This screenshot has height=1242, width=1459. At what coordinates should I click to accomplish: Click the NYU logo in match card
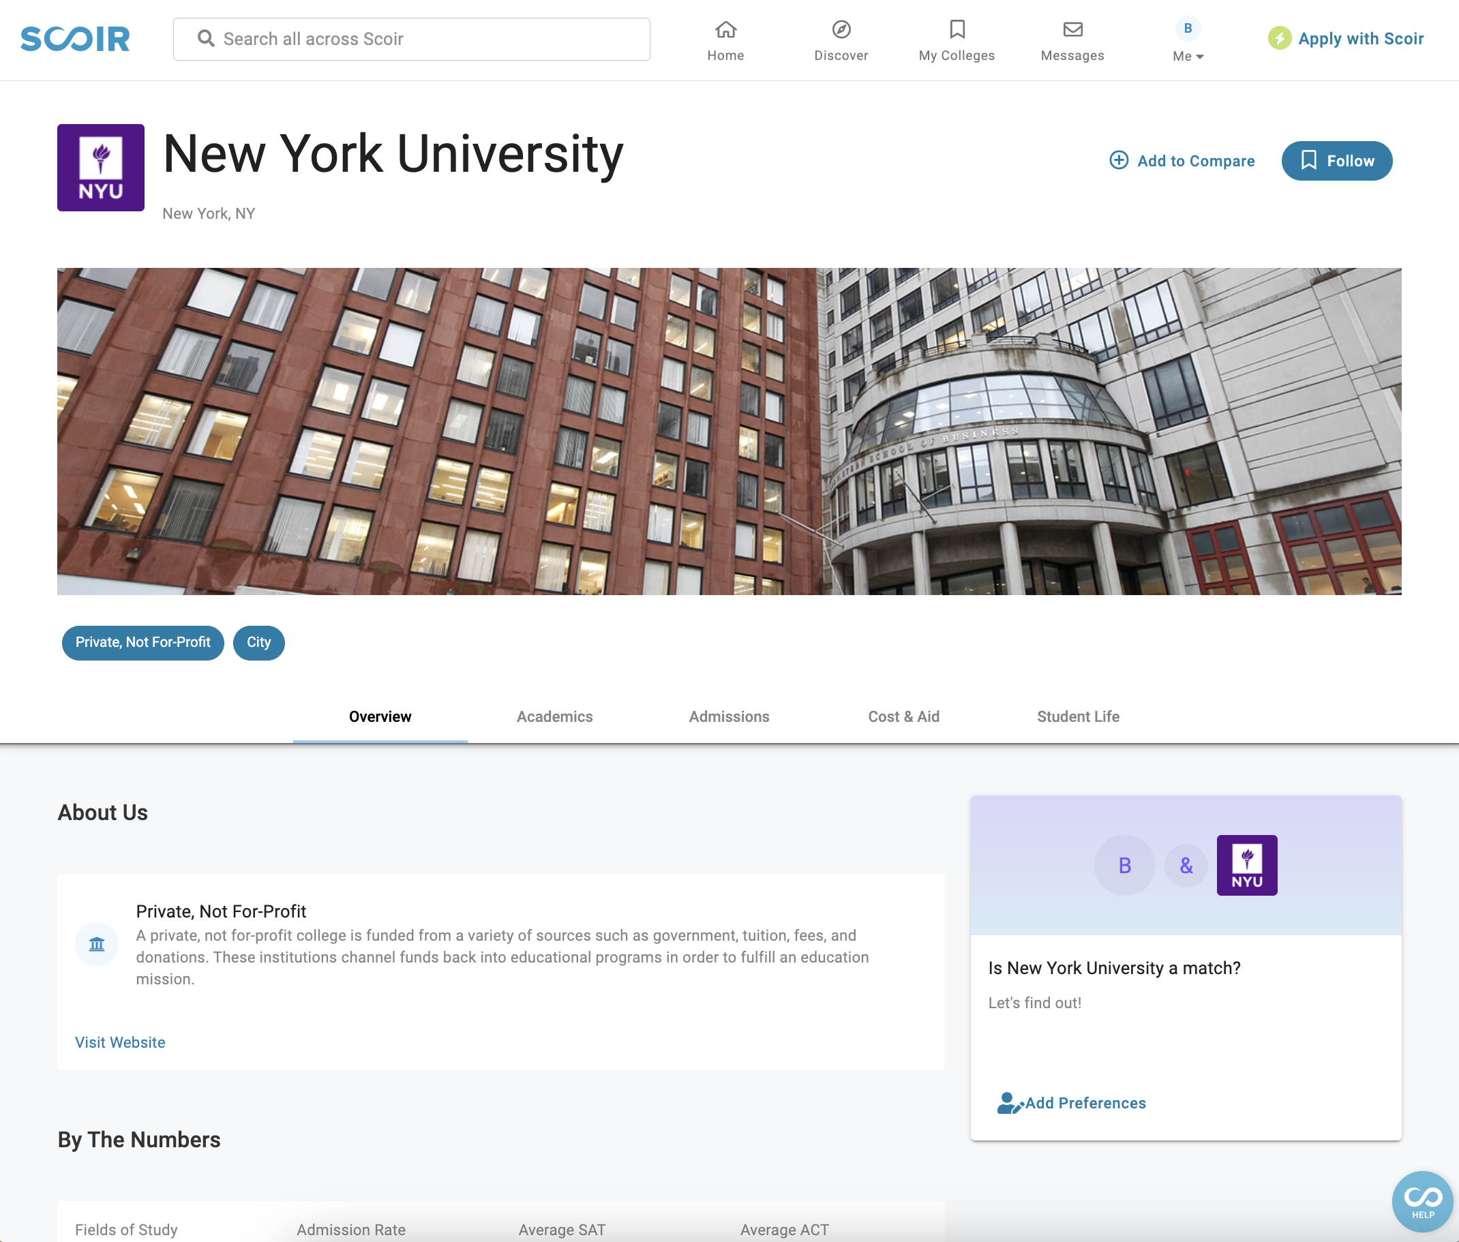pos(1247,865)
